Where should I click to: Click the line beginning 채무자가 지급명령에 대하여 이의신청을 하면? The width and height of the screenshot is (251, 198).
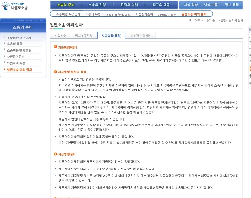pyautogui.click(x=135, y=188)
